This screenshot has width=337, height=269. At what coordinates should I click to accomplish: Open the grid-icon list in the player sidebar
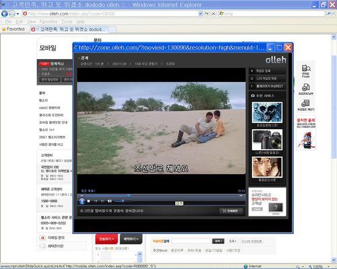(x=268, y=79)
